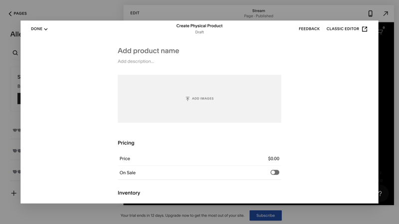The image size is (399, 224).
Task: Go back using the Pages chevron
Action: [10, 13]
